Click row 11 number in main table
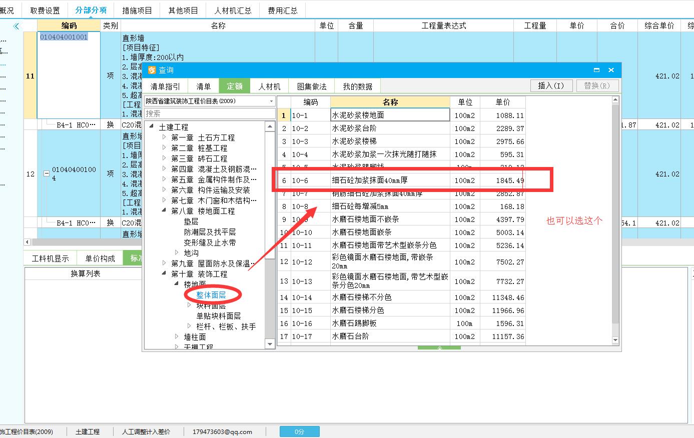The height and width of the screenshot is (438, 694). coord(30,76)
